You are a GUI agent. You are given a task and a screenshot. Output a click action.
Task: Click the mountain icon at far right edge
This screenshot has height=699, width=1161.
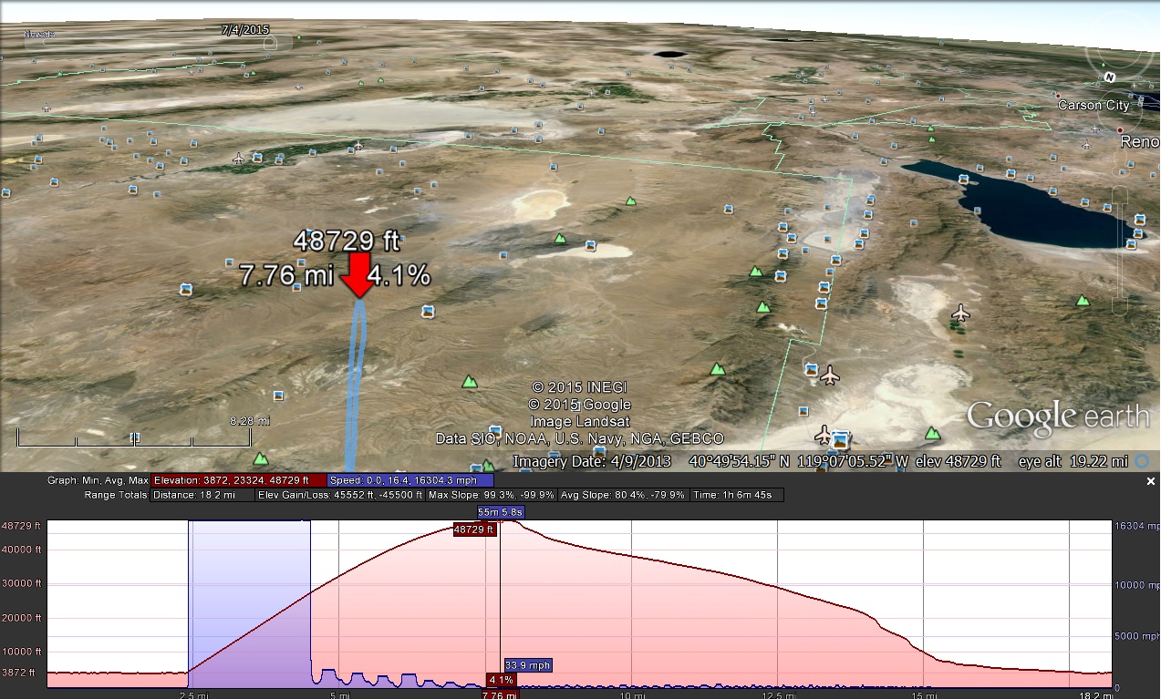click(x=1082, y=300)
